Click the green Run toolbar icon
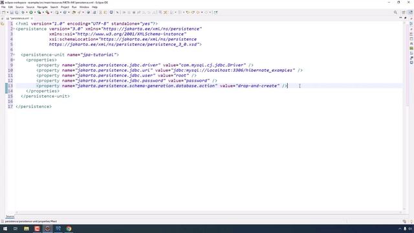 pos(31,12)
